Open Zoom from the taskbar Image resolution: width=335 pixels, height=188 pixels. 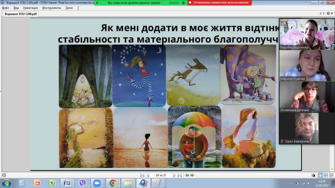[97, 183]
